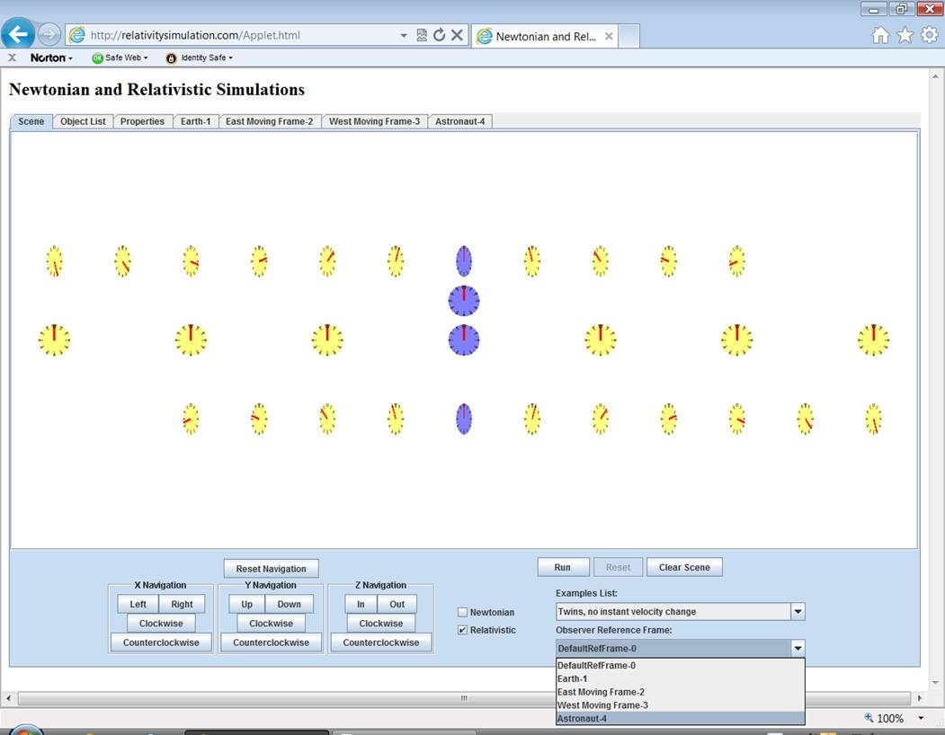Click the horizontal page scrollbar
Image resolution: width=945 pixels, height=735 pixels.
tap(463, 698)
